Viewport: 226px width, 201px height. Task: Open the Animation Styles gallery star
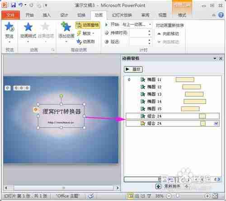(x=28, y=27)
